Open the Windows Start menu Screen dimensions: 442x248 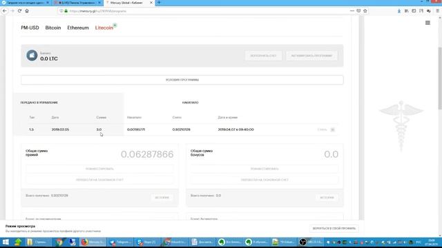6,242
